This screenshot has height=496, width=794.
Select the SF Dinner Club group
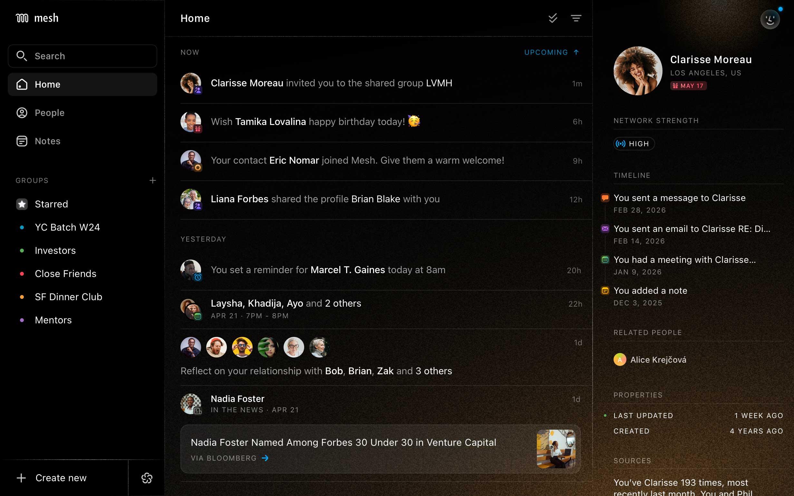point(69,297)
